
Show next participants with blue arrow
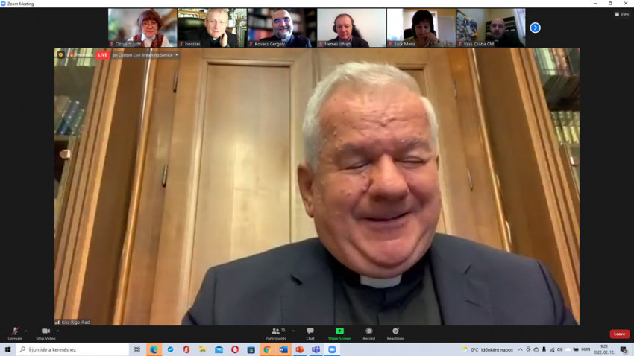coord(535,28)
